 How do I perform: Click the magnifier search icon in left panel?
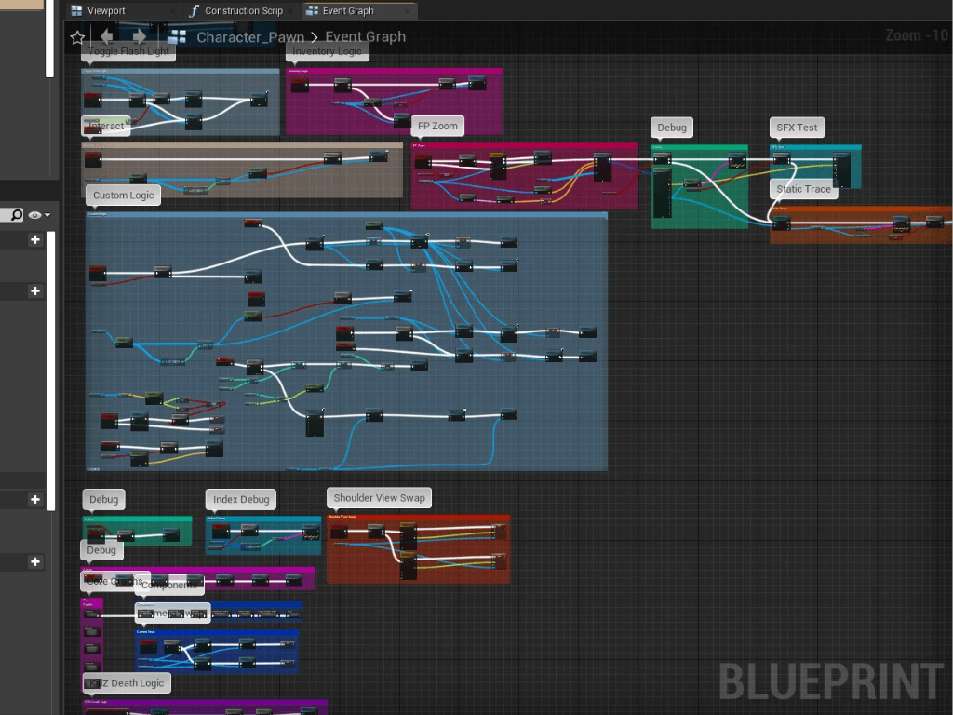pyautogui.click(x=16, y=215)
